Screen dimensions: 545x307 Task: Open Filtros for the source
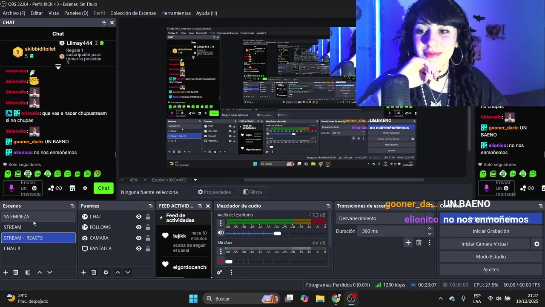tap(253, 192)
